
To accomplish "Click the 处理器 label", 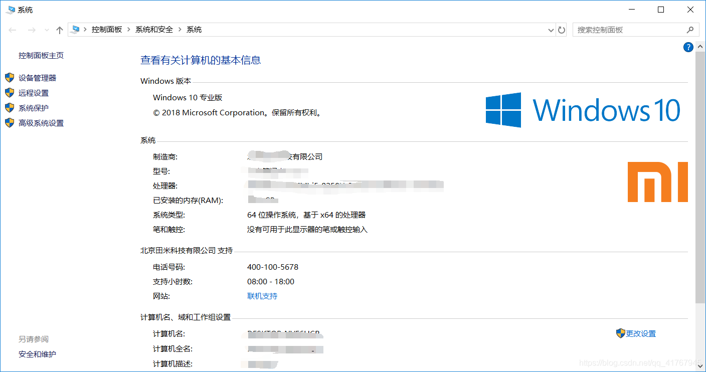I will click(x=165, y=186).
